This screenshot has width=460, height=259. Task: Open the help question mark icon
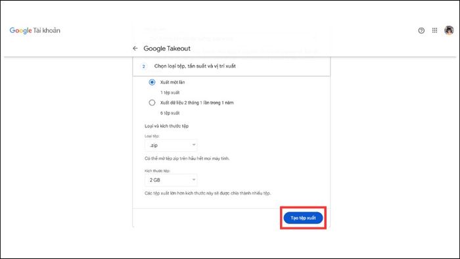[421, 30]
